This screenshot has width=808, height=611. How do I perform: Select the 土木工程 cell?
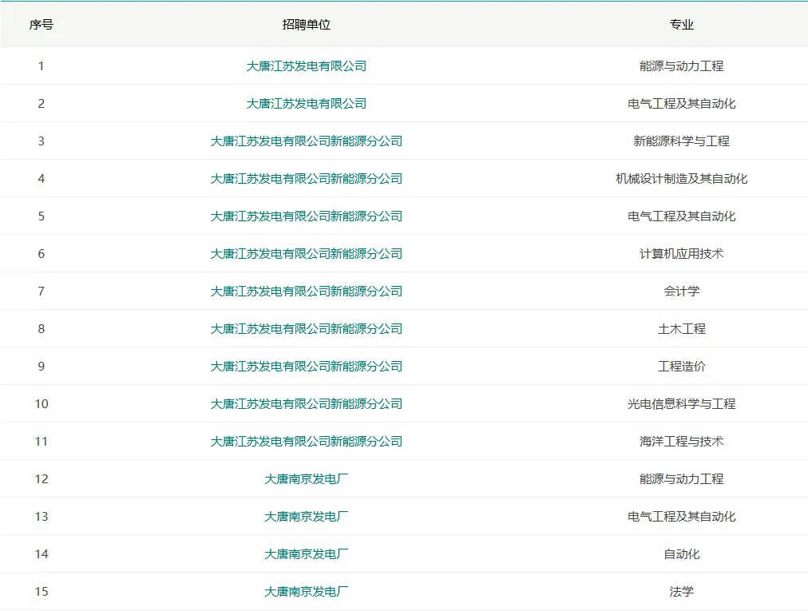pos(681,329)
